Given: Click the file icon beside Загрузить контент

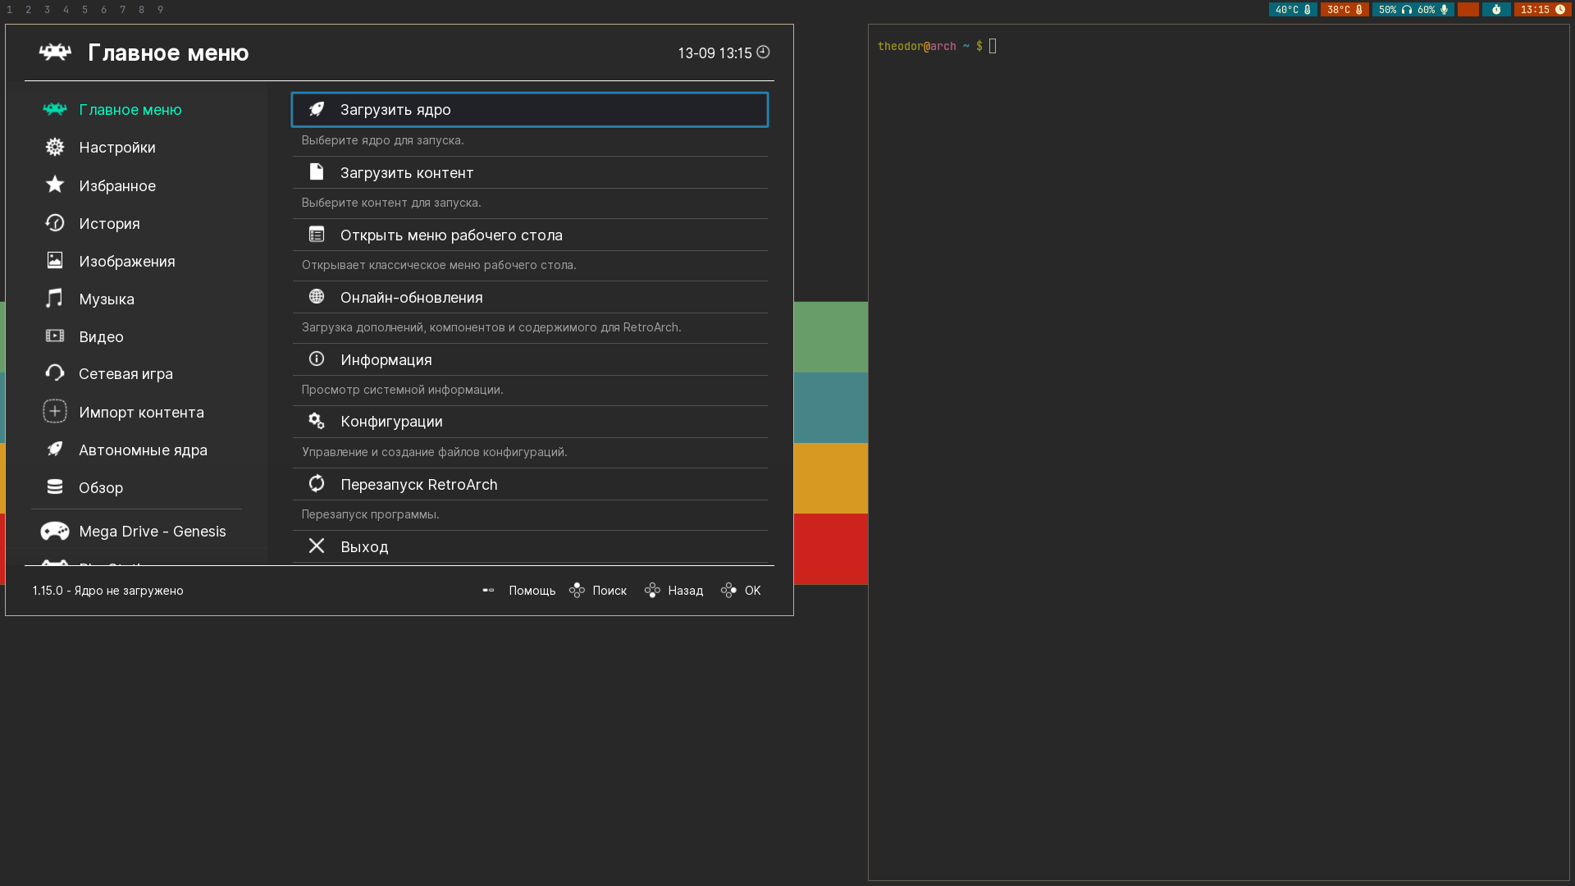Looking at the screenshot, I should (317, 171).
